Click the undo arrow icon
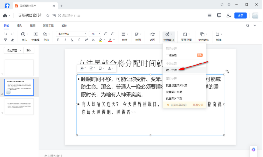The image size is (263, 157). 6,34
